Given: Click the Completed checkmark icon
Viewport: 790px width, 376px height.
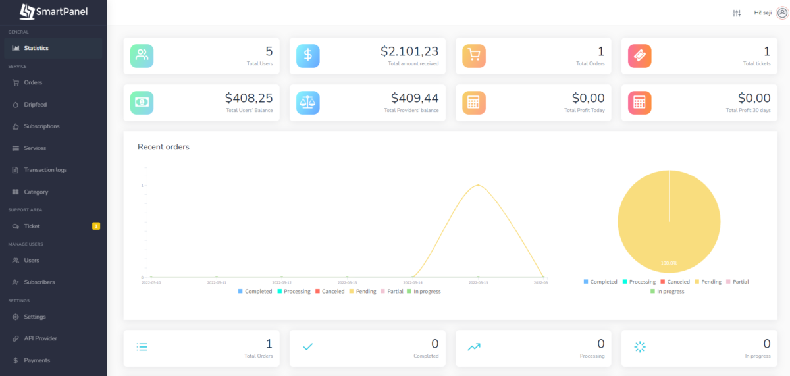Looking at the screenshot, I should 307,346.
